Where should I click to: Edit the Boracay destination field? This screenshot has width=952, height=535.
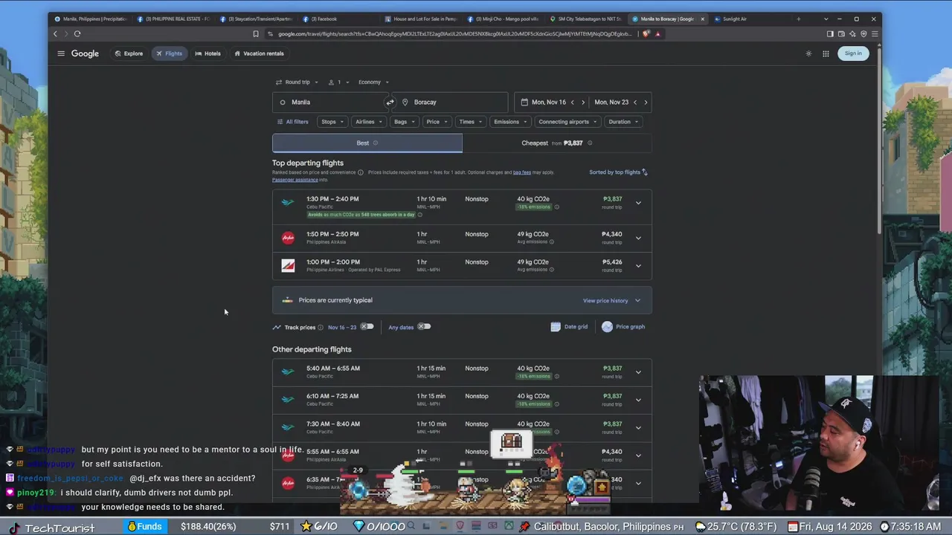click(x=451, y=102)
